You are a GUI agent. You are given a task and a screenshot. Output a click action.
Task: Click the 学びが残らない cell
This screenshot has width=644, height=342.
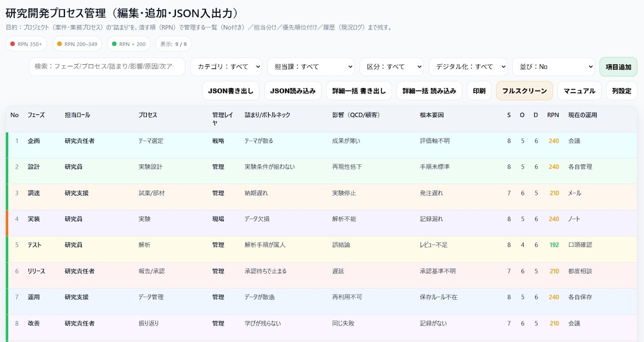(262, 323)
